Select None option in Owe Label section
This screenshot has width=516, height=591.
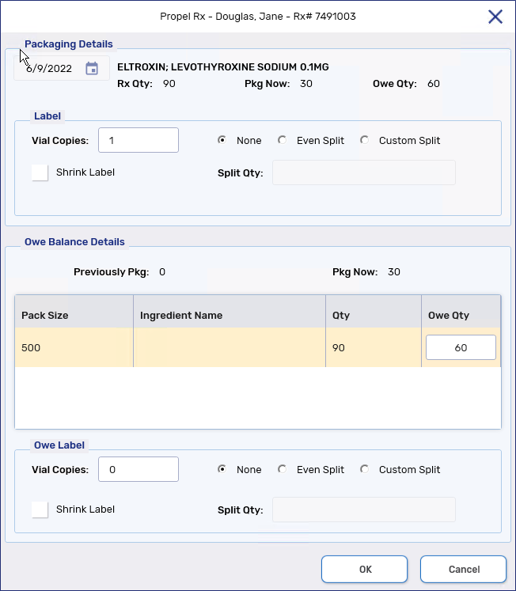coord(222,469)
